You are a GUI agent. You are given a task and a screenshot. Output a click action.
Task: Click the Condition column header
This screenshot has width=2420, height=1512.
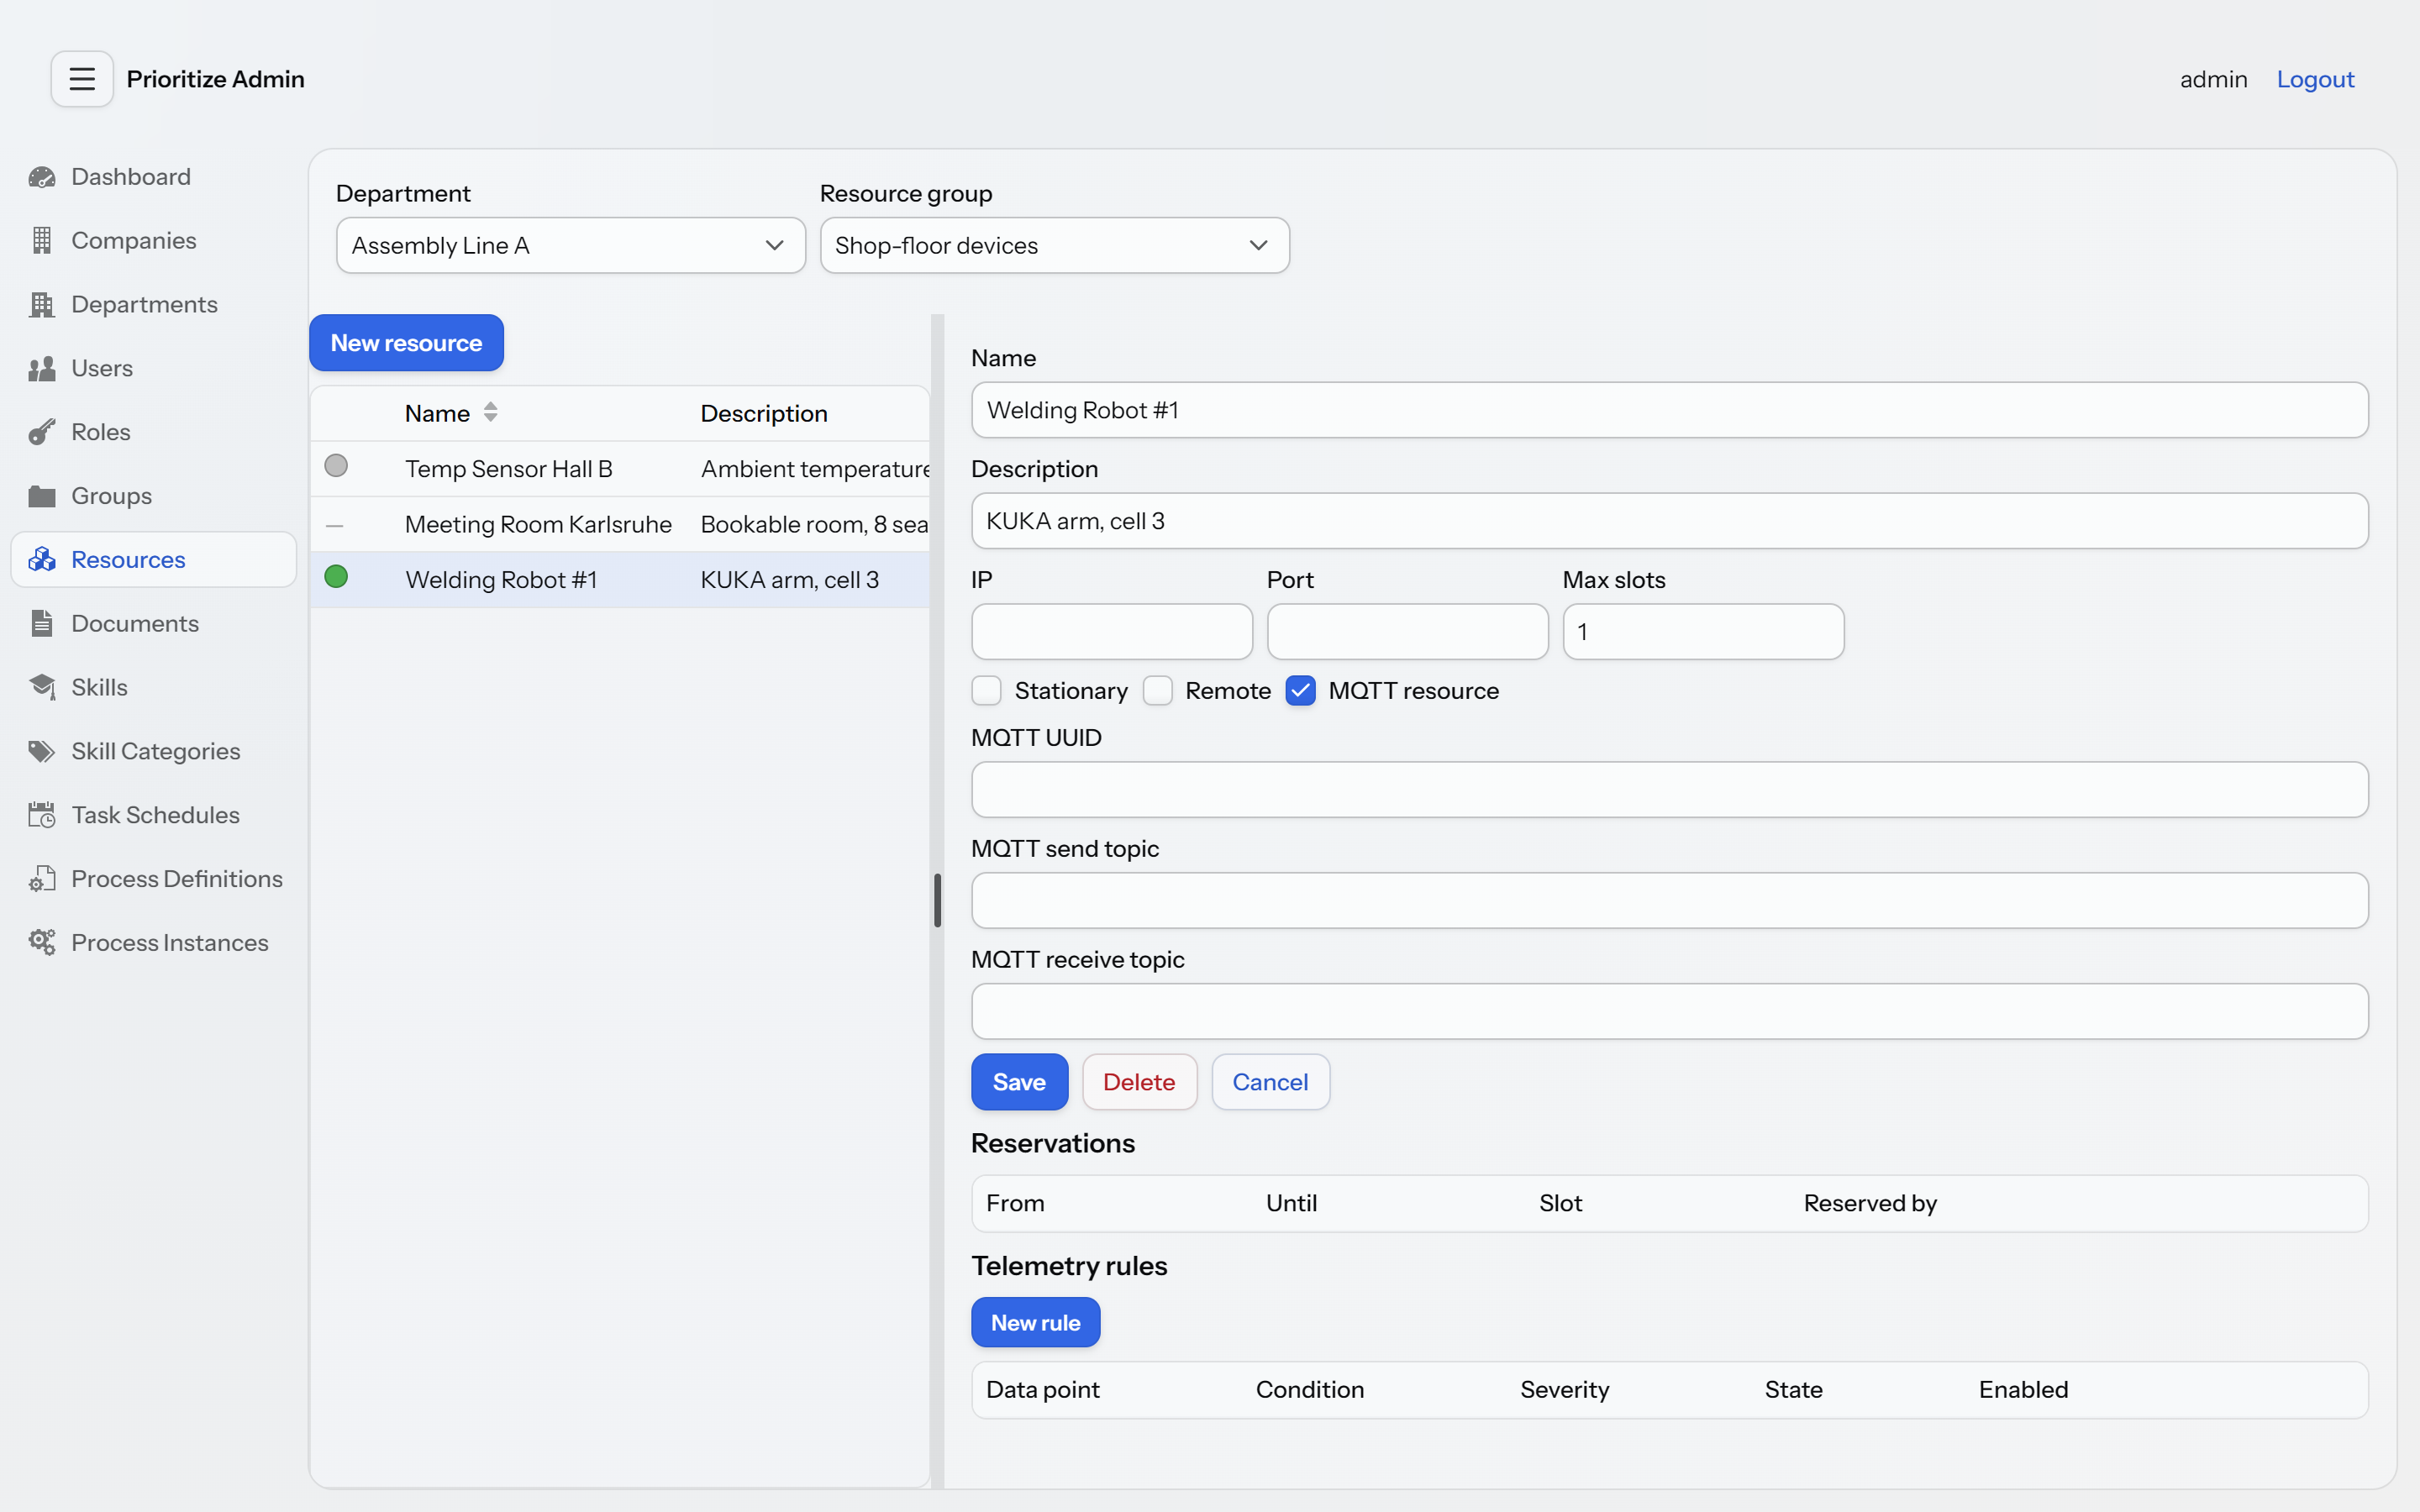1310,1390
